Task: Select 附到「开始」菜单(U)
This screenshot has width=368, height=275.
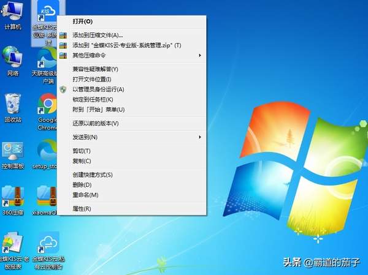Action: point(132,110)
